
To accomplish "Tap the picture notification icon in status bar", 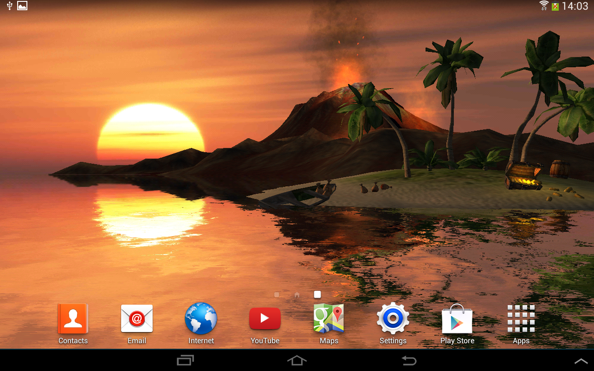I will pyautogui.click(x=22, y=6).
